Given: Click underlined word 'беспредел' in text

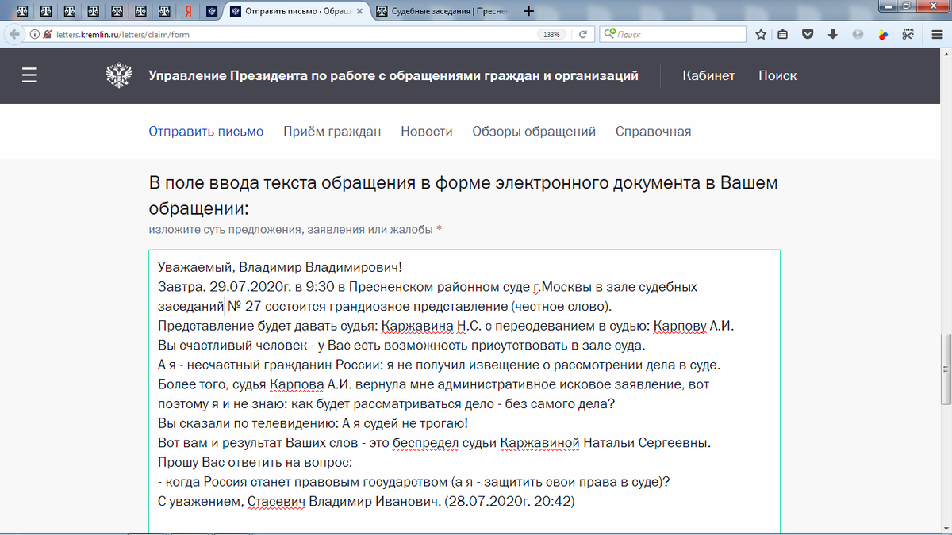Looking at the screenshot, I should pyautogui.click(x=426, y=442).
